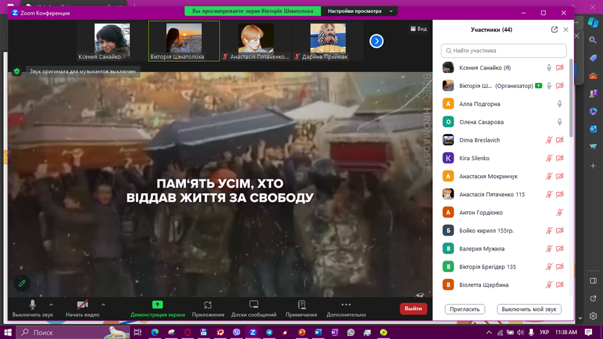Open the Edge sidebar search icon
The height and width of the screenshot is (339, 603).
pyautogui.click(x=593, y=40)
